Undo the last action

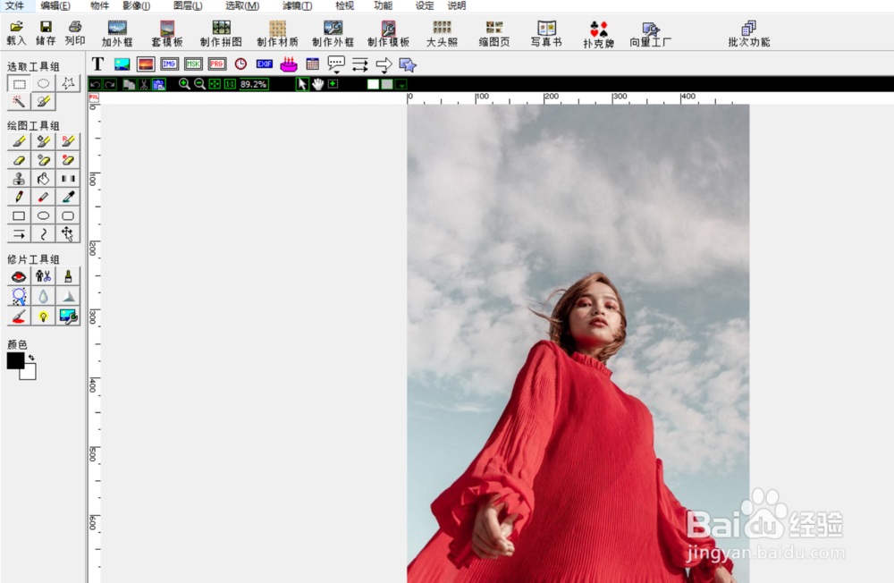click(96, 84)
